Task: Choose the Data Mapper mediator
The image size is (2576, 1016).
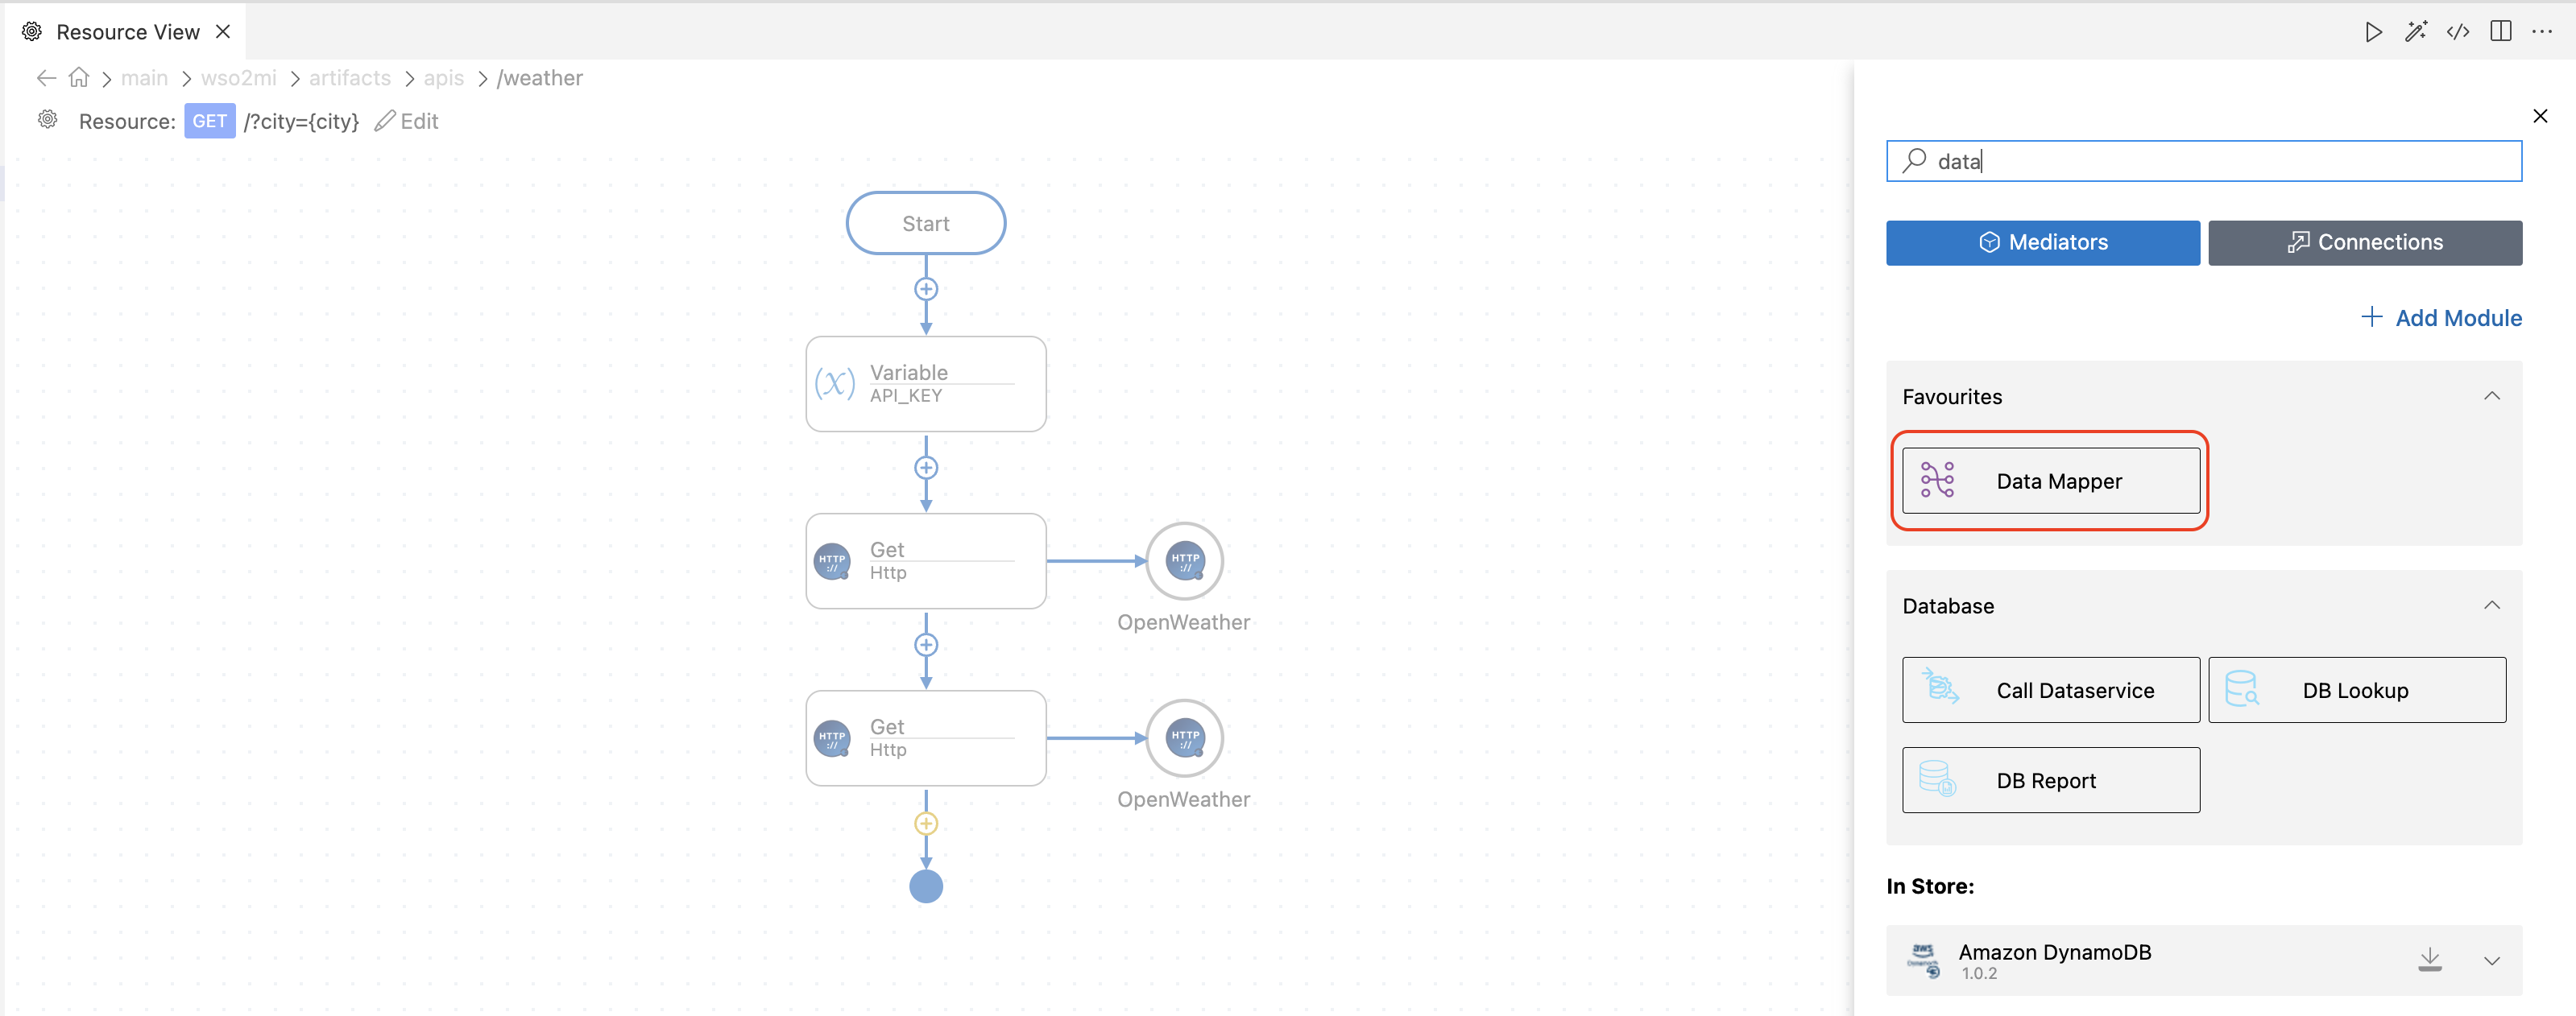Action: (x=2050, y=481)
